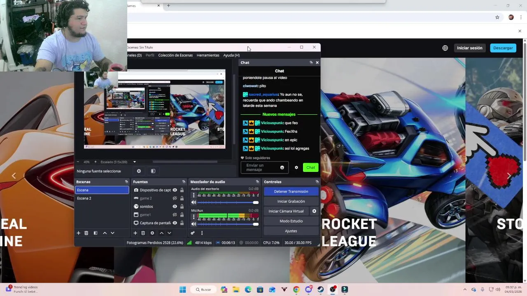Undock the Escenas panel
Image resolution: width=527 pixels, height=296 pixels.
(126, 182)
